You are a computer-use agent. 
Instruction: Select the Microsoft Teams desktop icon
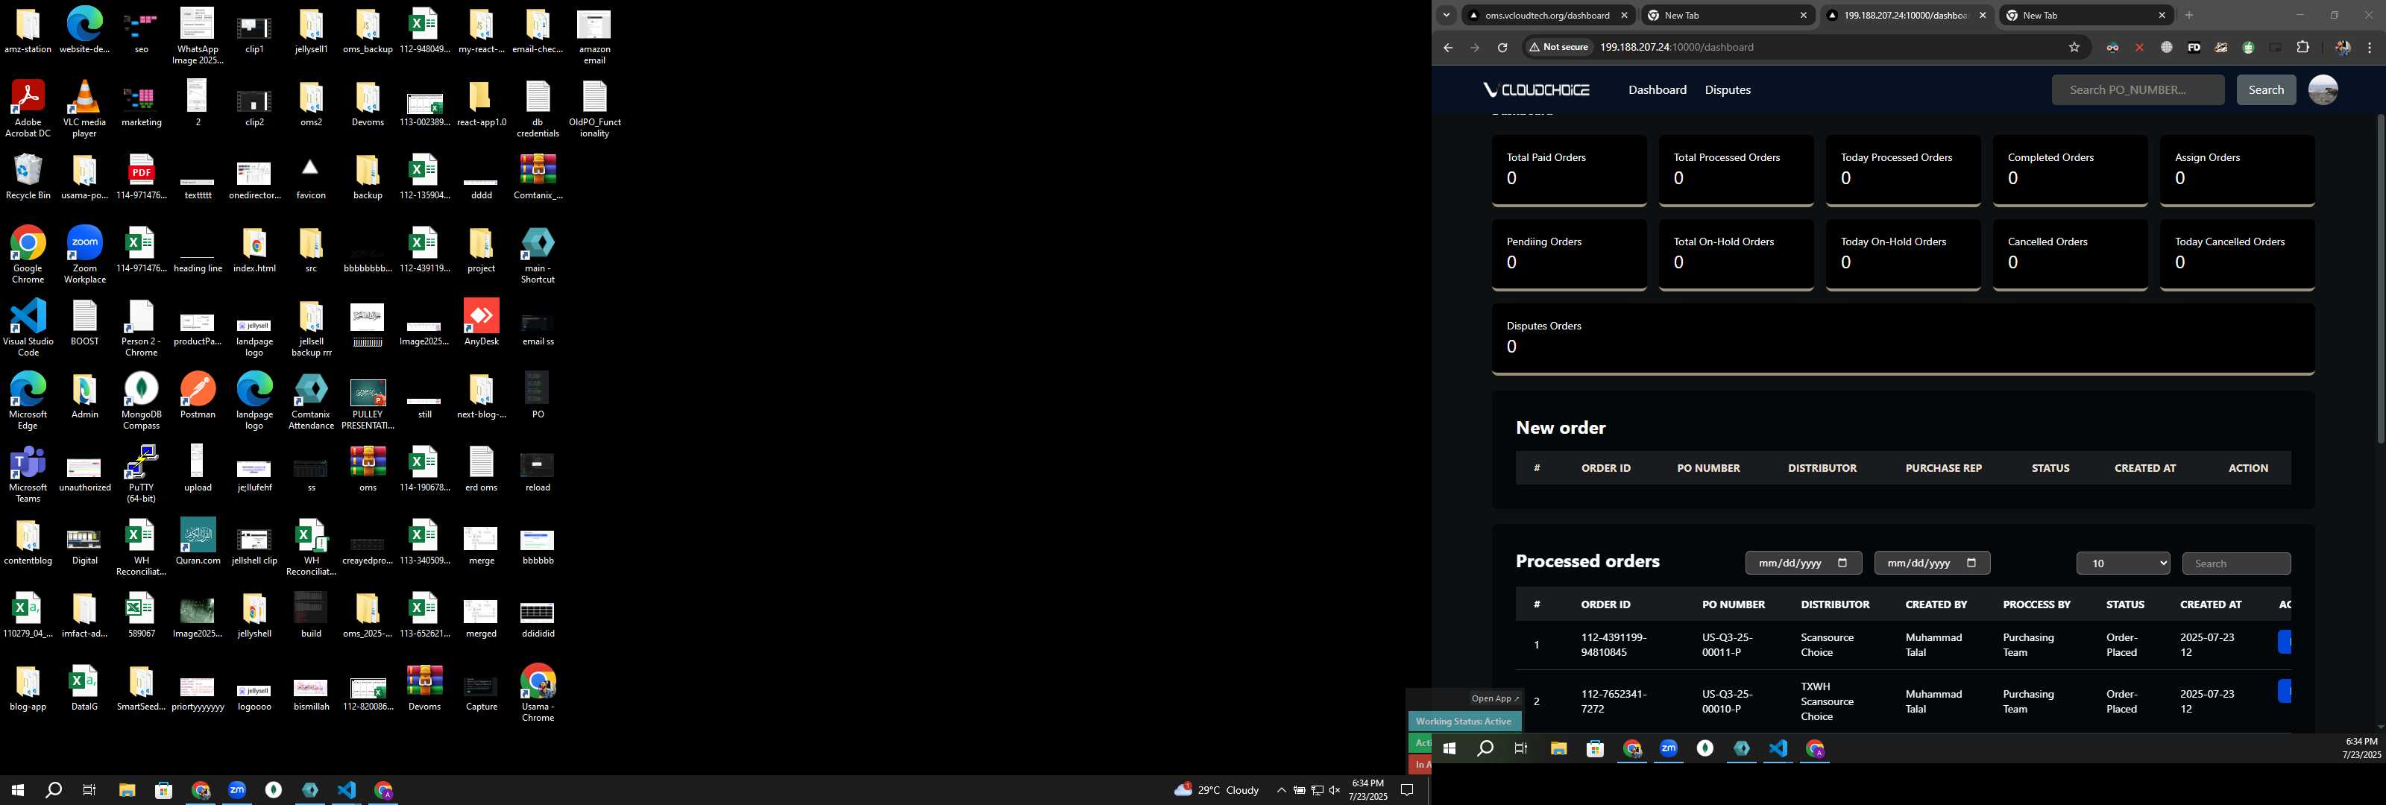(28, 474)
